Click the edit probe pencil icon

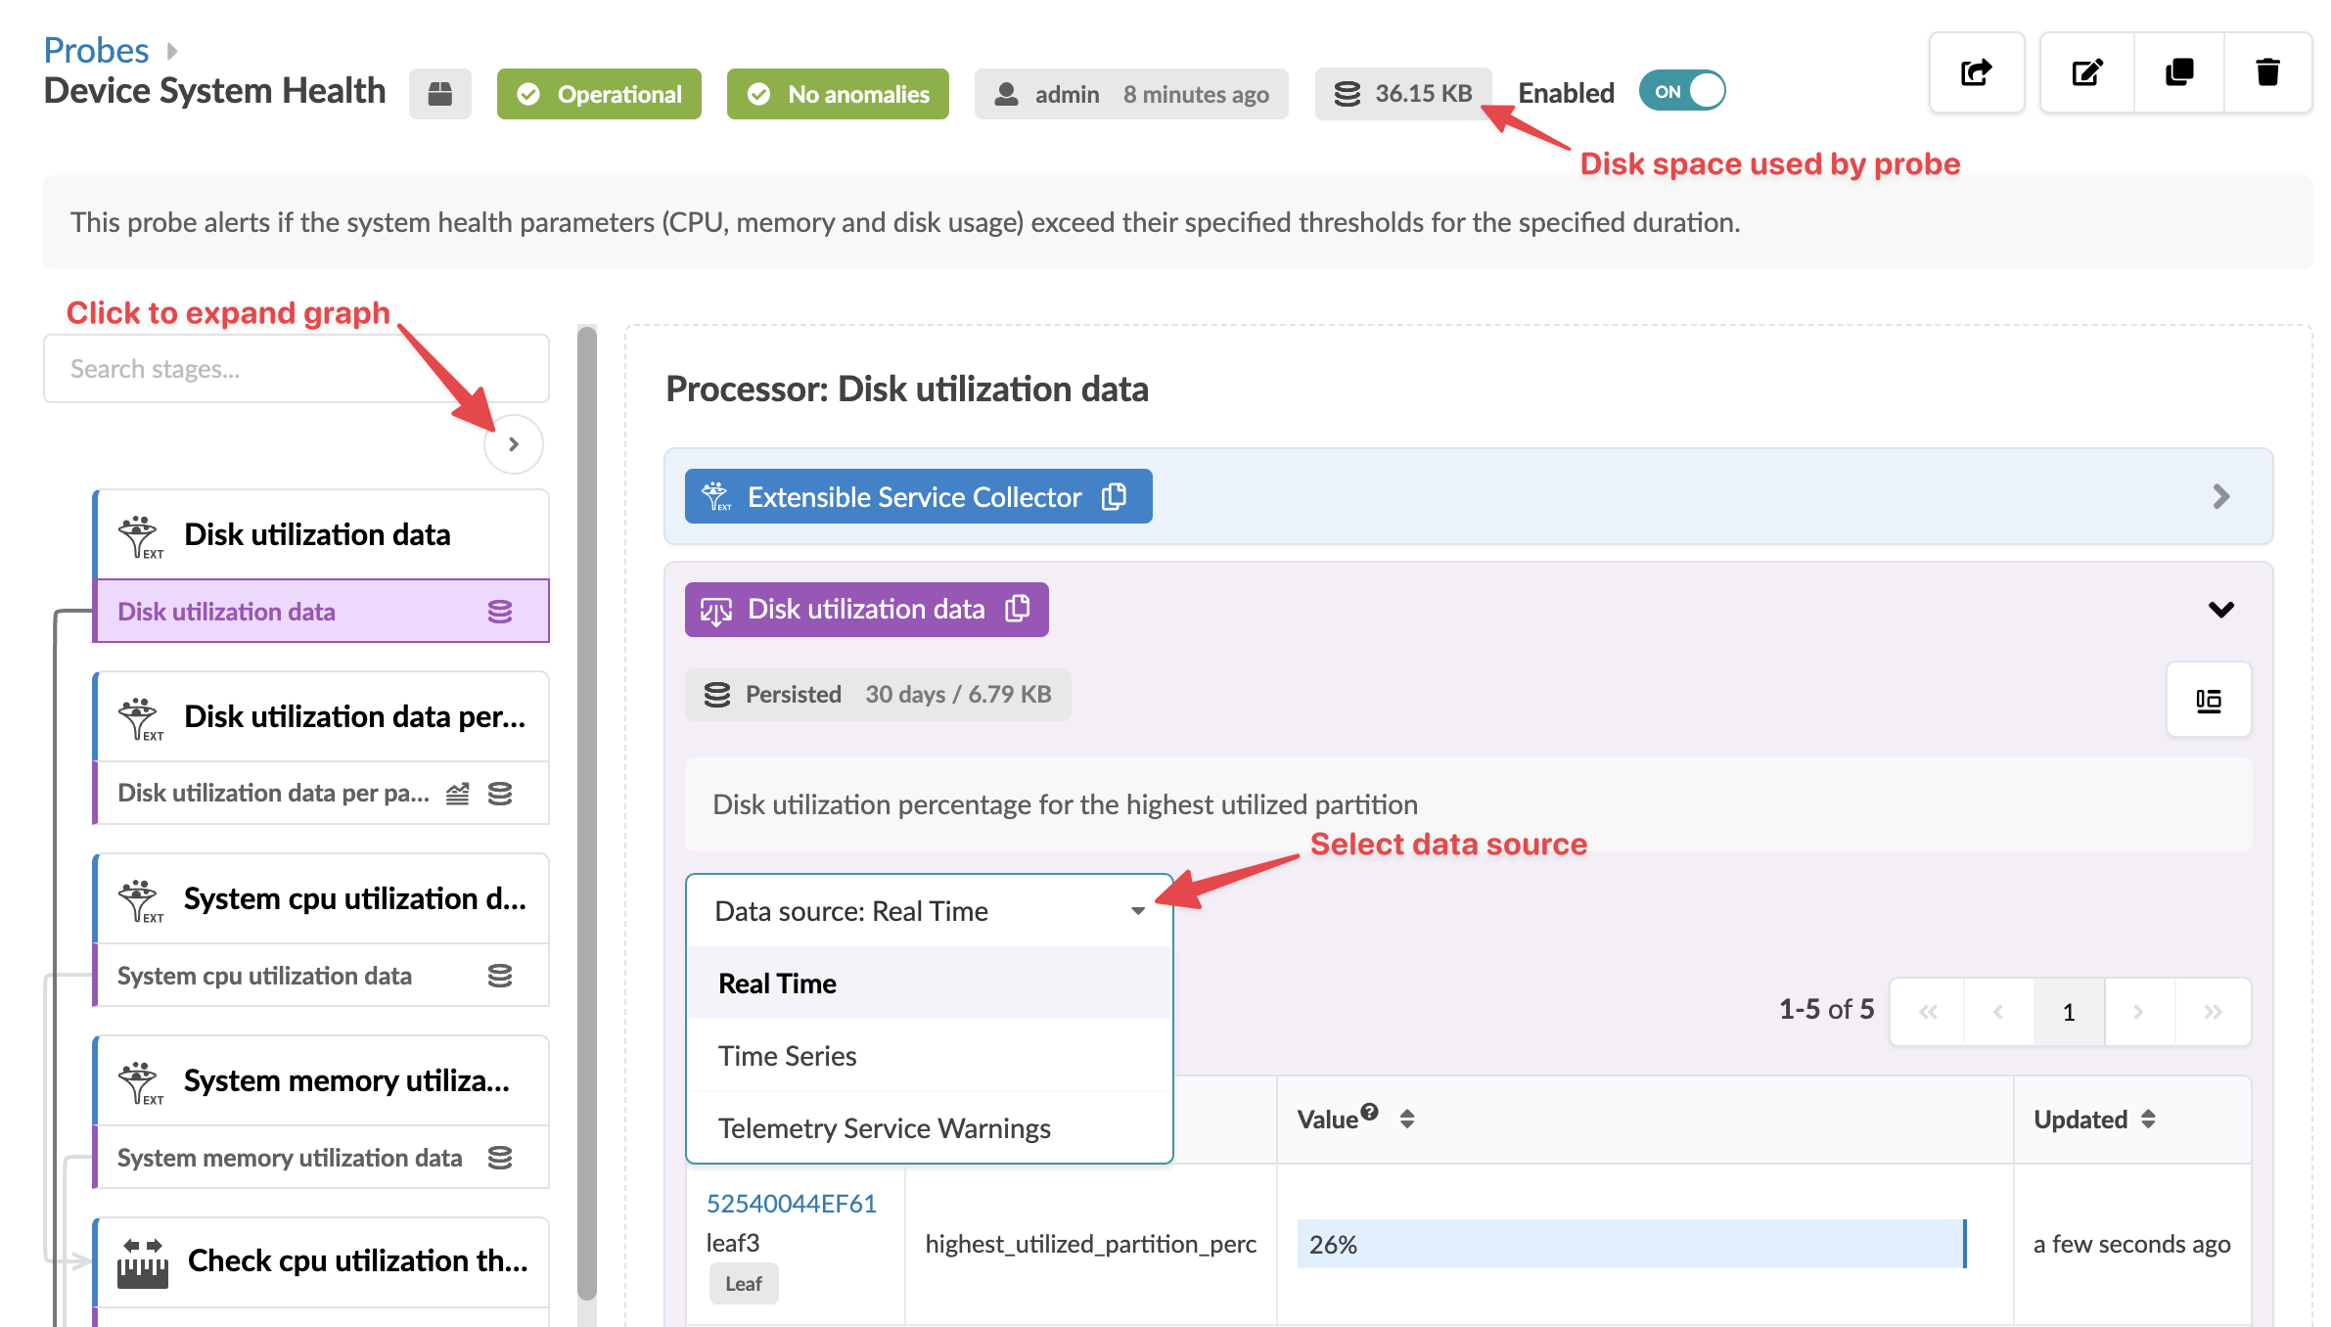point(2086,72)
